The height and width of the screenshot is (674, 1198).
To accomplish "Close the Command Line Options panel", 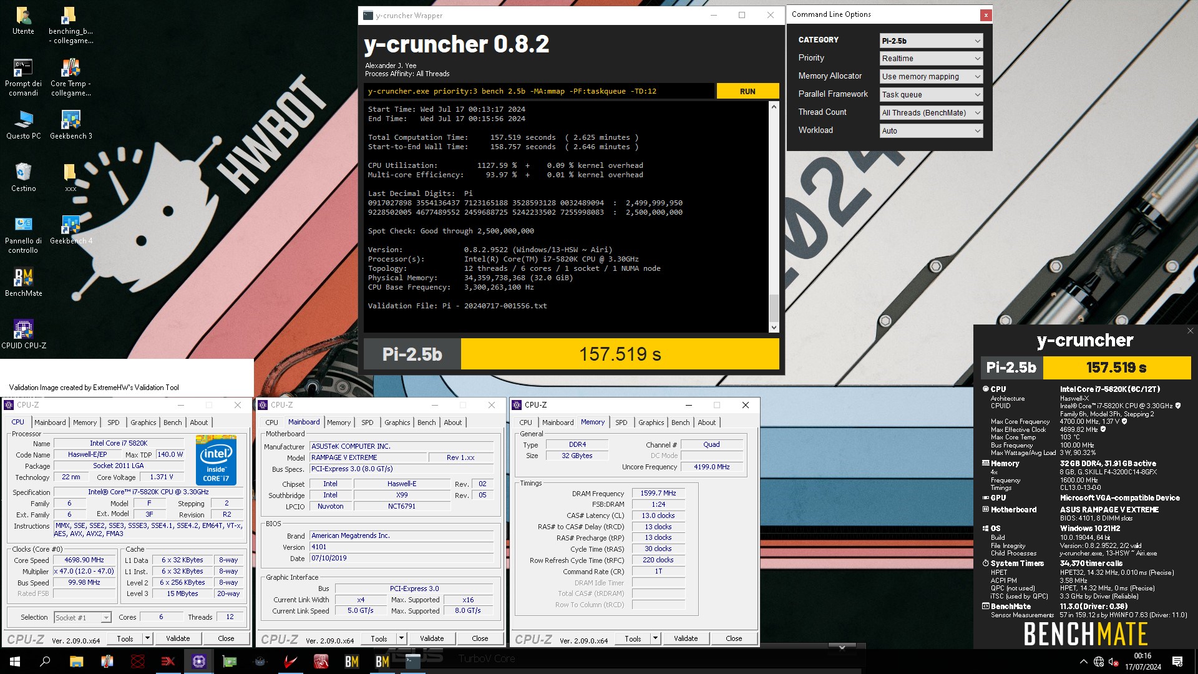I will pyautogui.click(x=986, y=15).
